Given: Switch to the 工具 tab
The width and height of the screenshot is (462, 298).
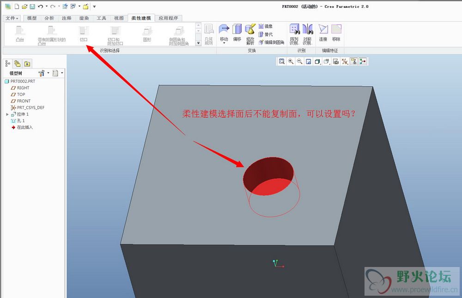Looking at the screenshot, I should coord(101,18).
